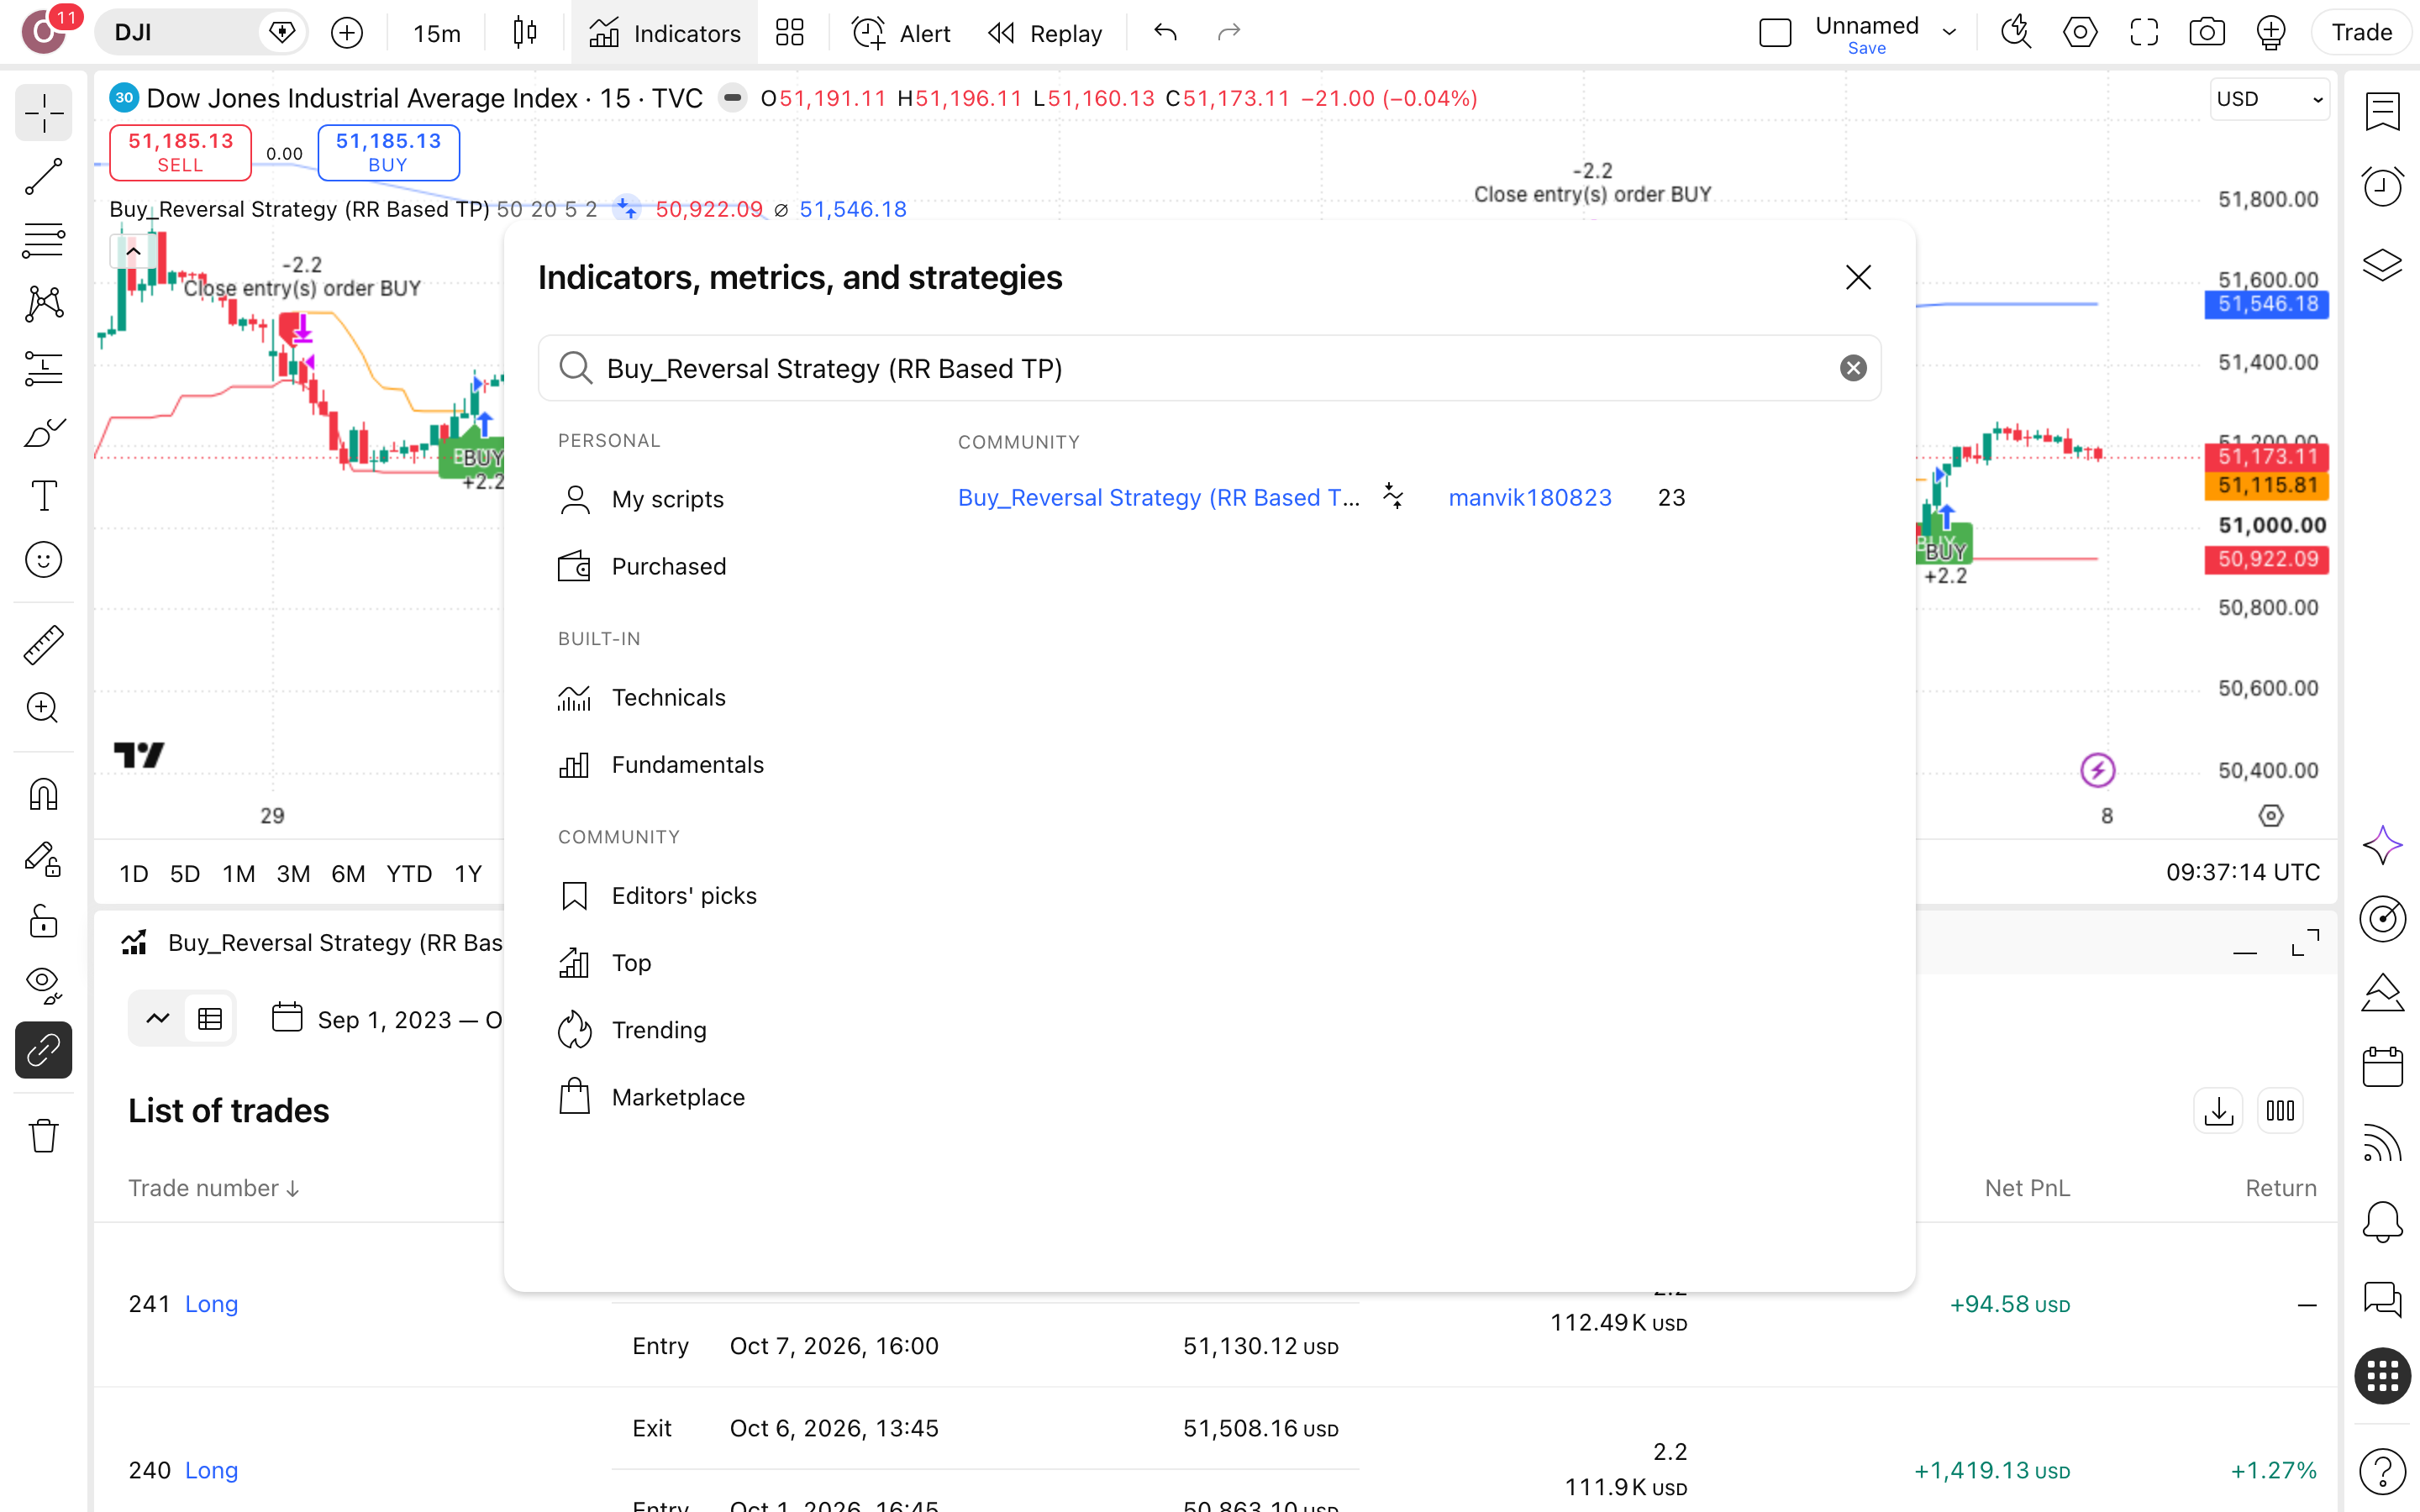Click the red SELL 51,185.13 button

[180, 152]
